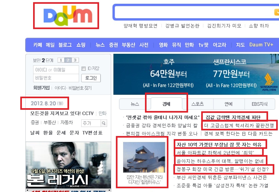Select security level 1 box

(x=61, y=60)
